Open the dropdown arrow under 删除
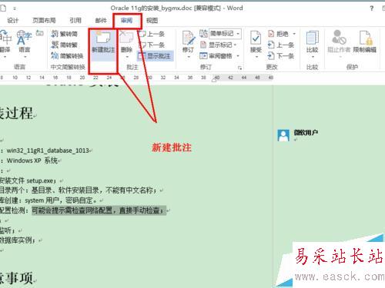385x288 pixels. tap(127, 57)
